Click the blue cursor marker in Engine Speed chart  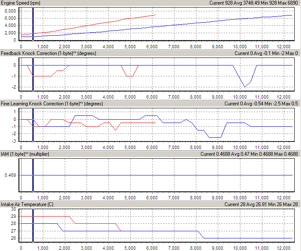pyautogui.click(x=33, y=24)
